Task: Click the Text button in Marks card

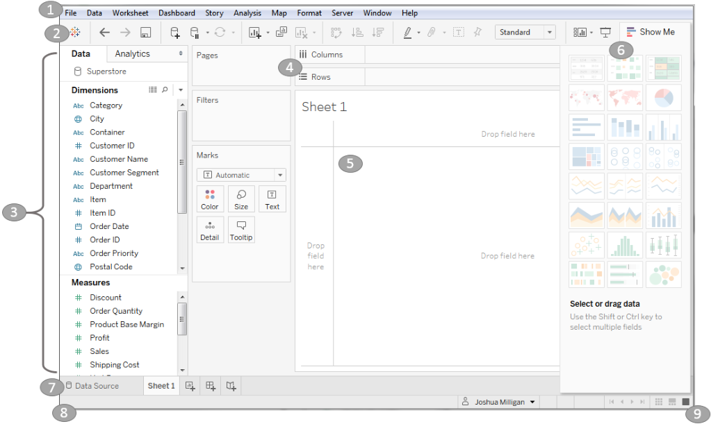Action: click(x=272, y=199)
